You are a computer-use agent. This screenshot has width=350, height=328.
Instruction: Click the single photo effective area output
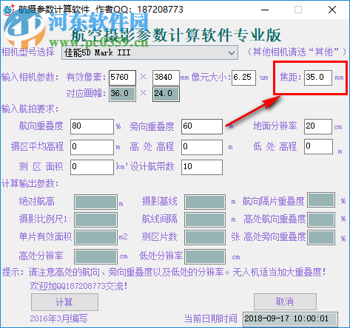(96, 237)
